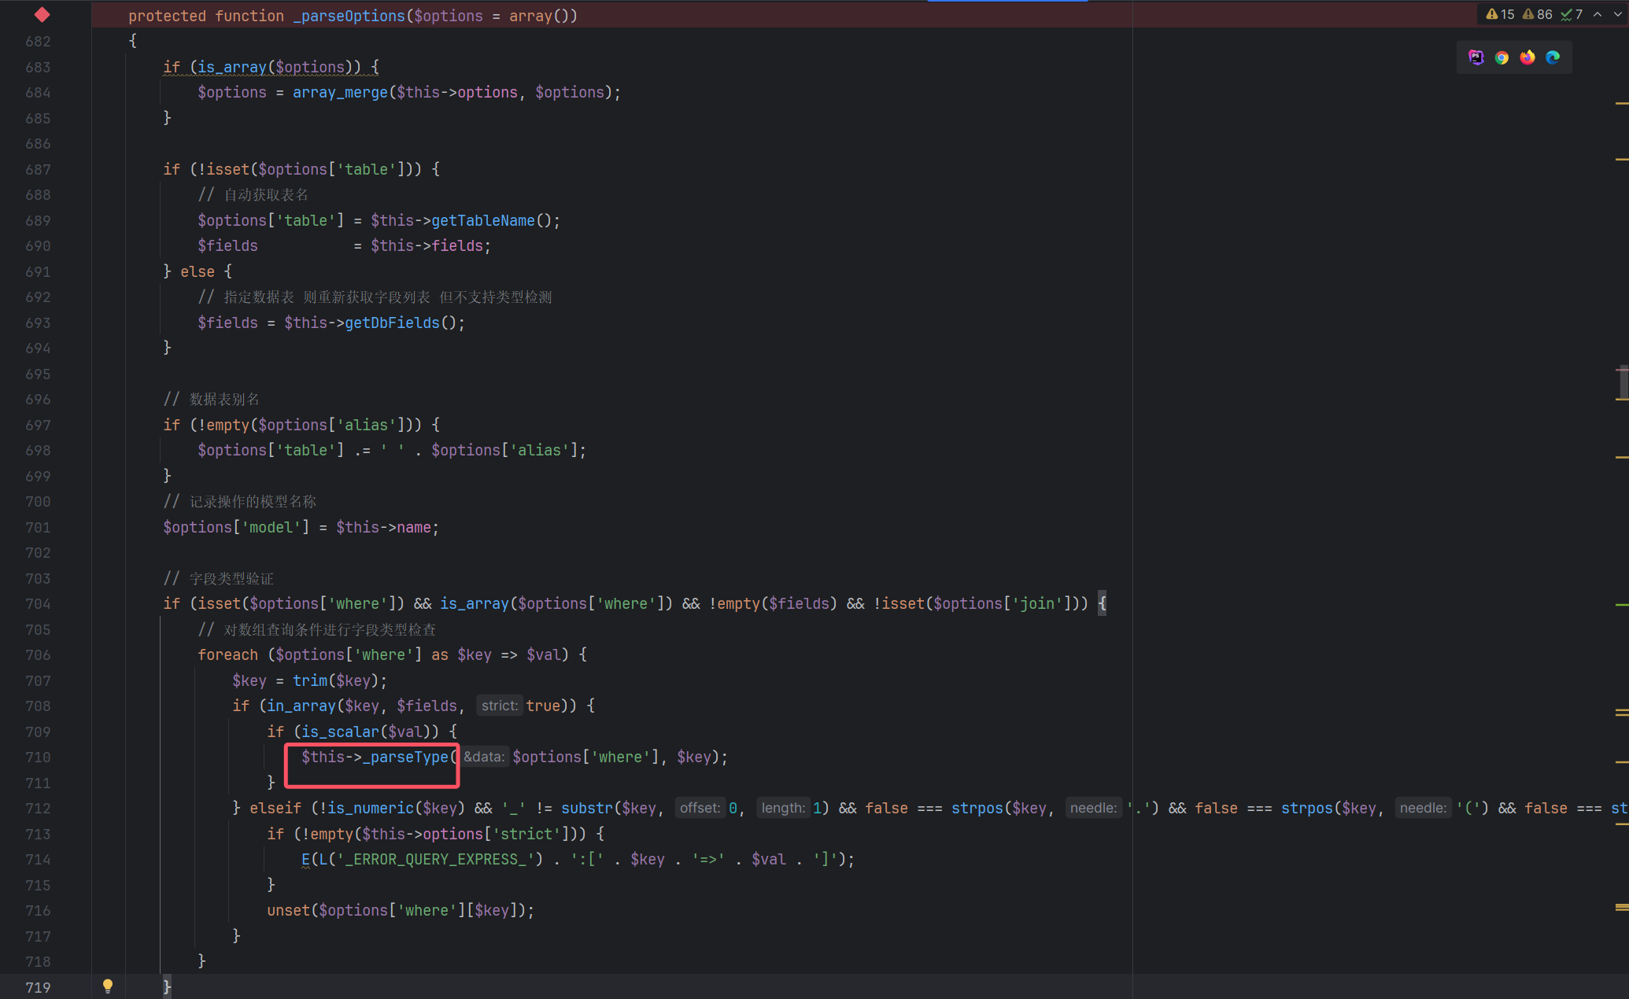Screen dimensions: 1629x999
Task: Click the substr function call
Action: (587, 808)
